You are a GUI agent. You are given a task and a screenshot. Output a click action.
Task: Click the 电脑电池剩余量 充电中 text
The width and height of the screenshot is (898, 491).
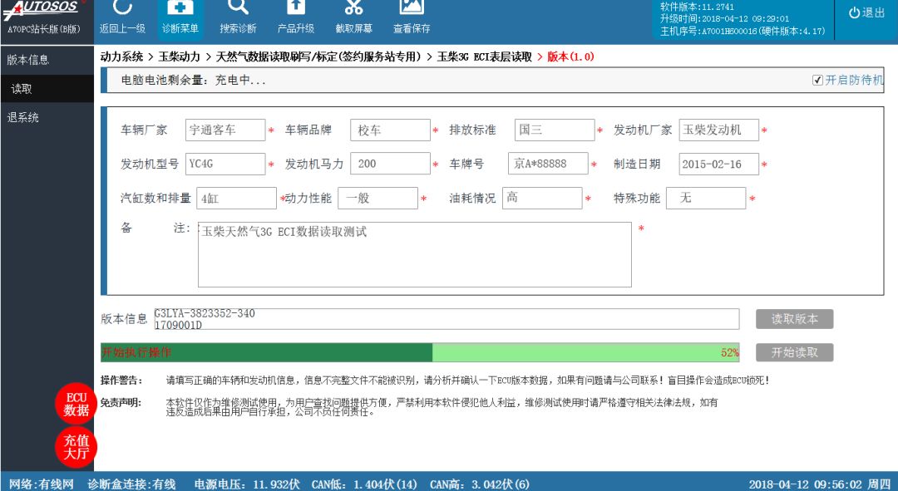[194, 80]
